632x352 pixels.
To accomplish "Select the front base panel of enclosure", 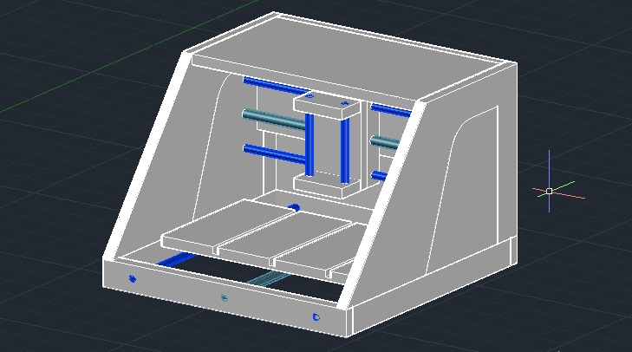I will pyautogui.click(x=224, y=297).
